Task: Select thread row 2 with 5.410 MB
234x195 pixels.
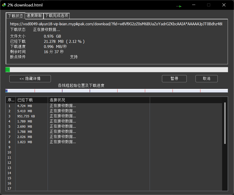Action: click(25, 111)
